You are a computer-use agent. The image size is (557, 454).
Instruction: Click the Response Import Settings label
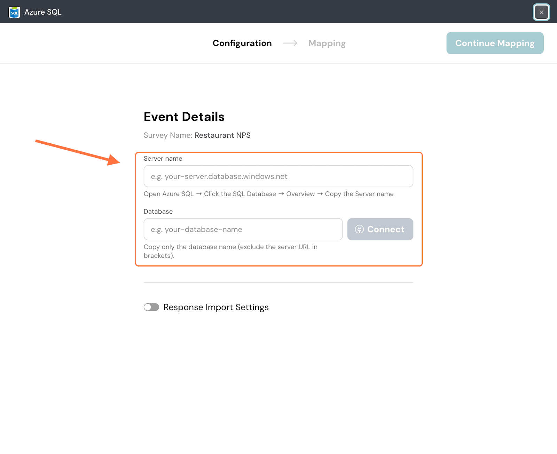[216, 307]
